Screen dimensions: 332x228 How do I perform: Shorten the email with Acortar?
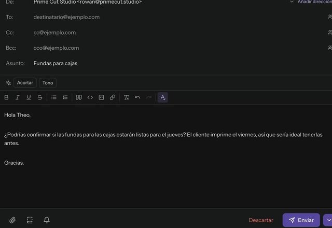click(x=25, y=83)
